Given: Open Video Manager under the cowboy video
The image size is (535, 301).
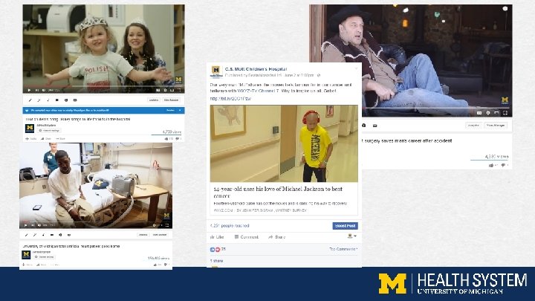Looking at the screenshot, I should 496,126.
